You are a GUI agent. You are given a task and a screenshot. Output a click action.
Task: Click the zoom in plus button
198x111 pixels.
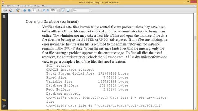coord(48,10)
